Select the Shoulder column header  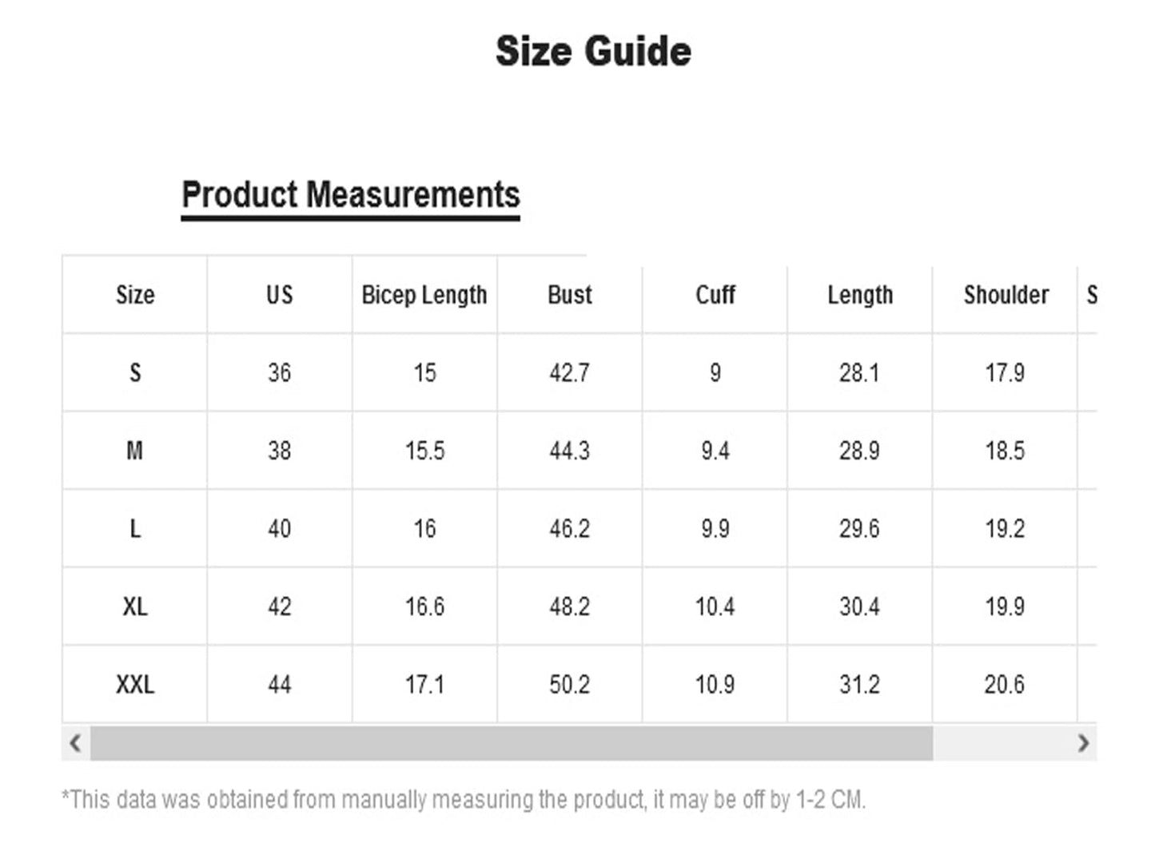tap(1006, 295)
